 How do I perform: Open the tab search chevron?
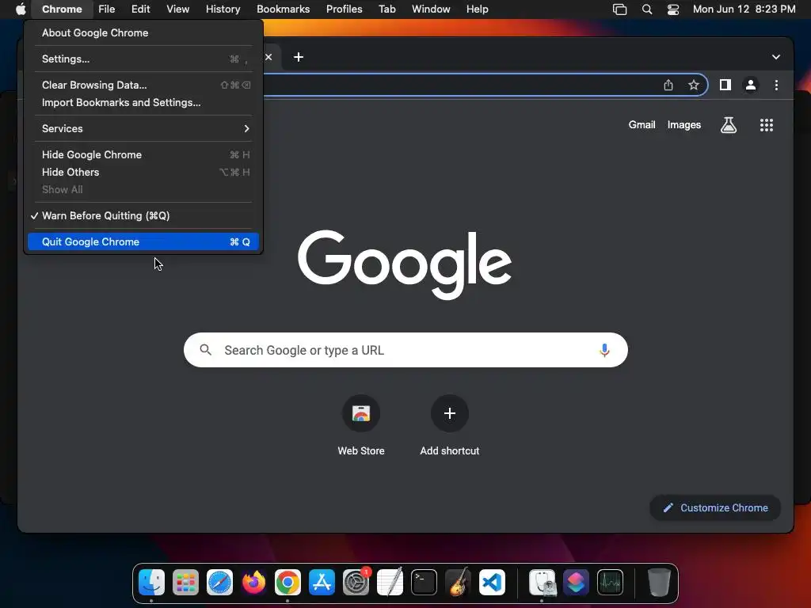776,57
